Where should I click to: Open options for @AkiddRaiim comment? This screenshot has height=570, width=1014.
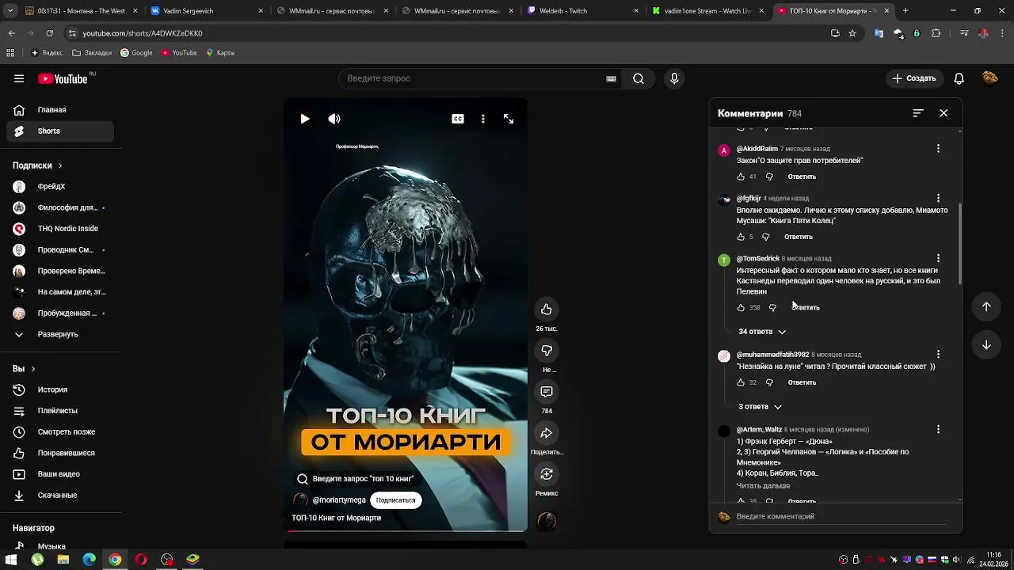(938, 149)
